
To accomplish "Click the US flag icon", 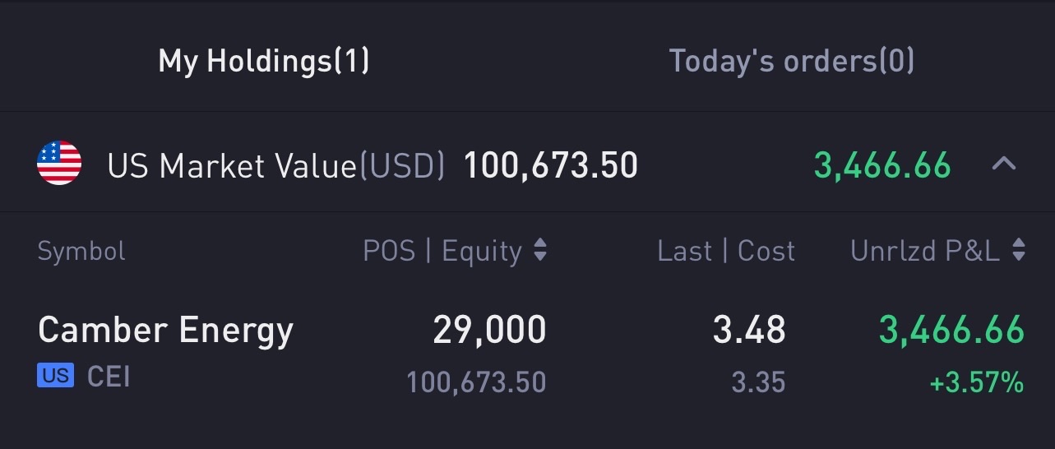I will [59, 163].
